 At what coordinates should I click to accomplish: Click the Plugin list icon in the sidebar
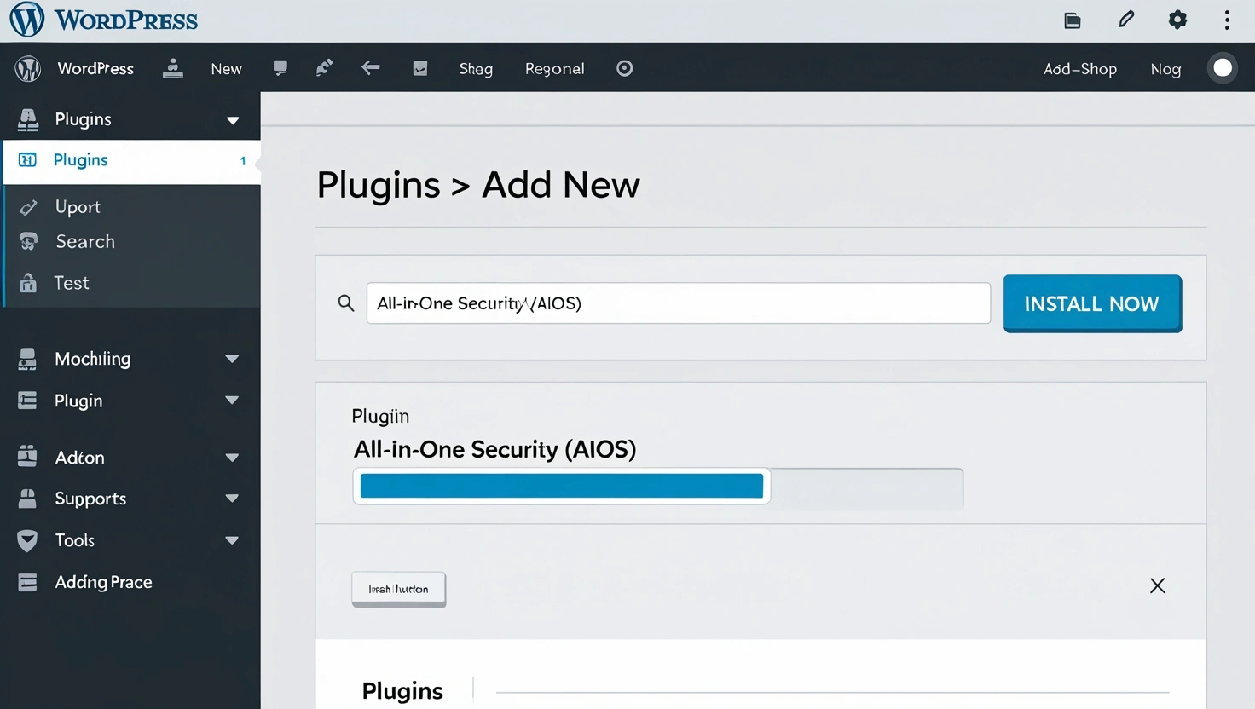pos(27,401)
